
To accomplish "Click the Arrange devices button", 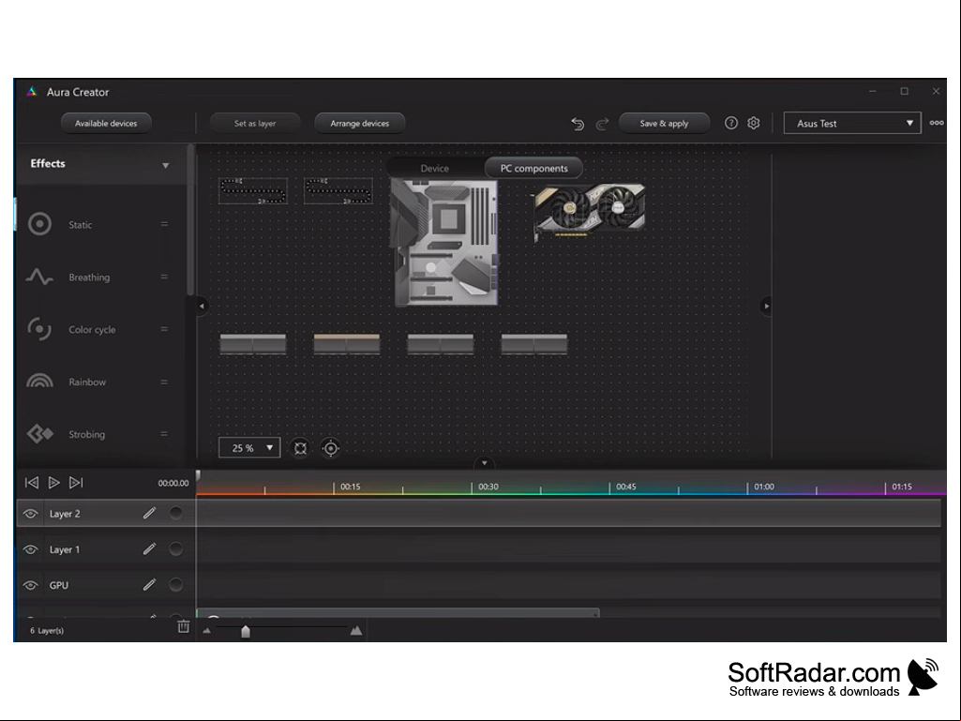I will (360, 123).
